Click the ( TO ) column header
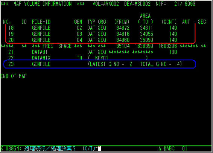Screen dimensions: 213x153 point(145,22)
